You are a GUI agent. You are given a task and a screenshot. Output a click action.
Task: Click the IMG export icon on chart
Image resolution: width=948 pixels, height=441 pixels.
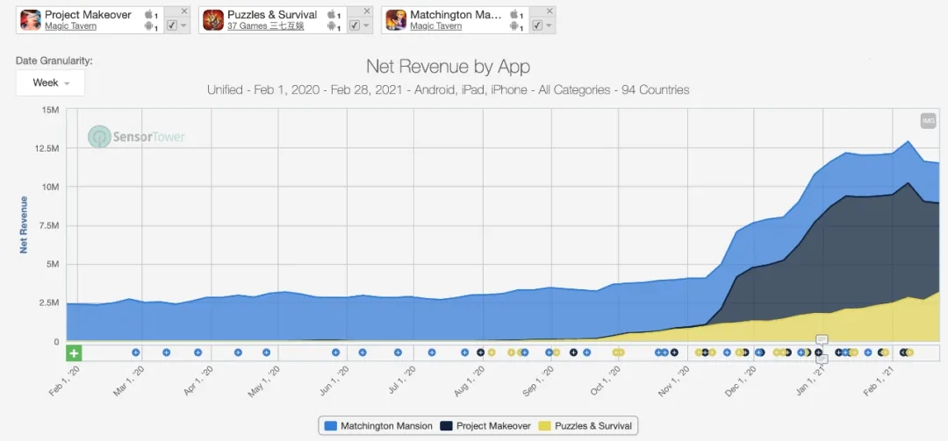pyautogui.click(x=928, y=121)
